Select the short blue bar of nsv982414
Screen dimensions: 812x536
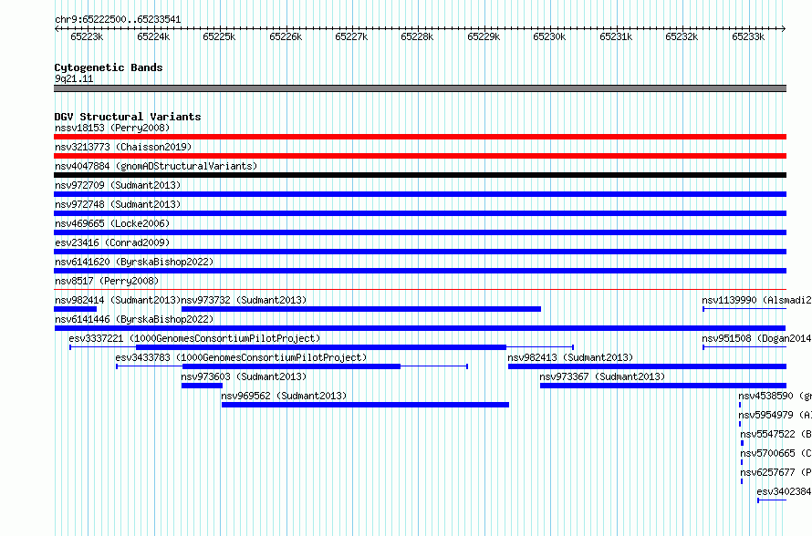tap(75, 309)
